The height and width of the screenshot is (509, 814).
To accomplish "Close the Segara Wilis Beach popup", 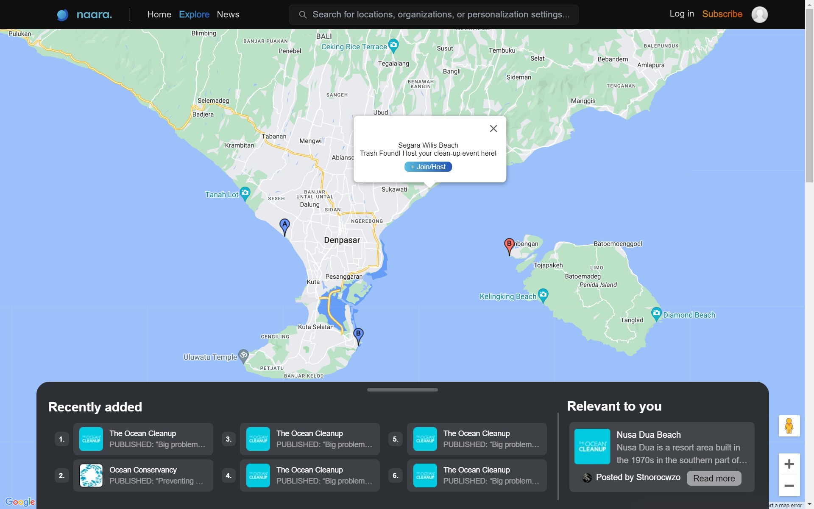I will pos(493,129).
